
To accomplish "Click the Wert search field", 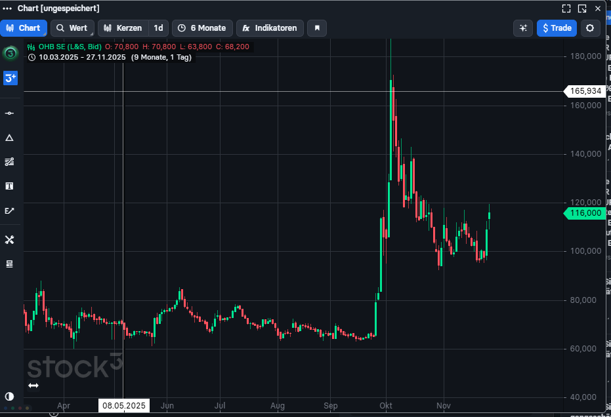I will [72, 28].
